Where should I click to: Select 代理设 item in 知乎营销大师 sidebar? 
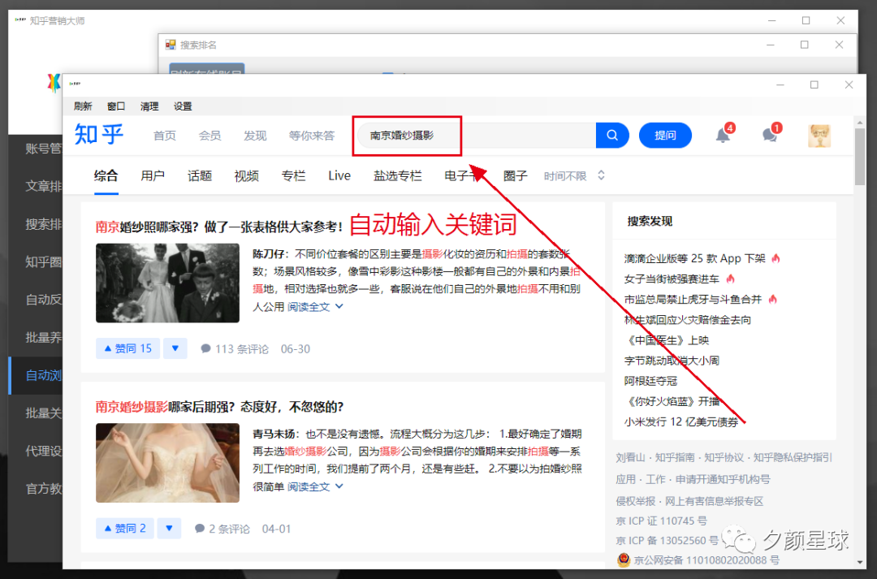click(x=36, y=451)
